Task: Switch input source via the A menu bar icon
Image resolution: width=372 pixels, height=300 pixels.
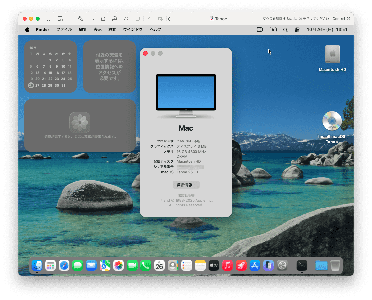Action: coord(273,29)
